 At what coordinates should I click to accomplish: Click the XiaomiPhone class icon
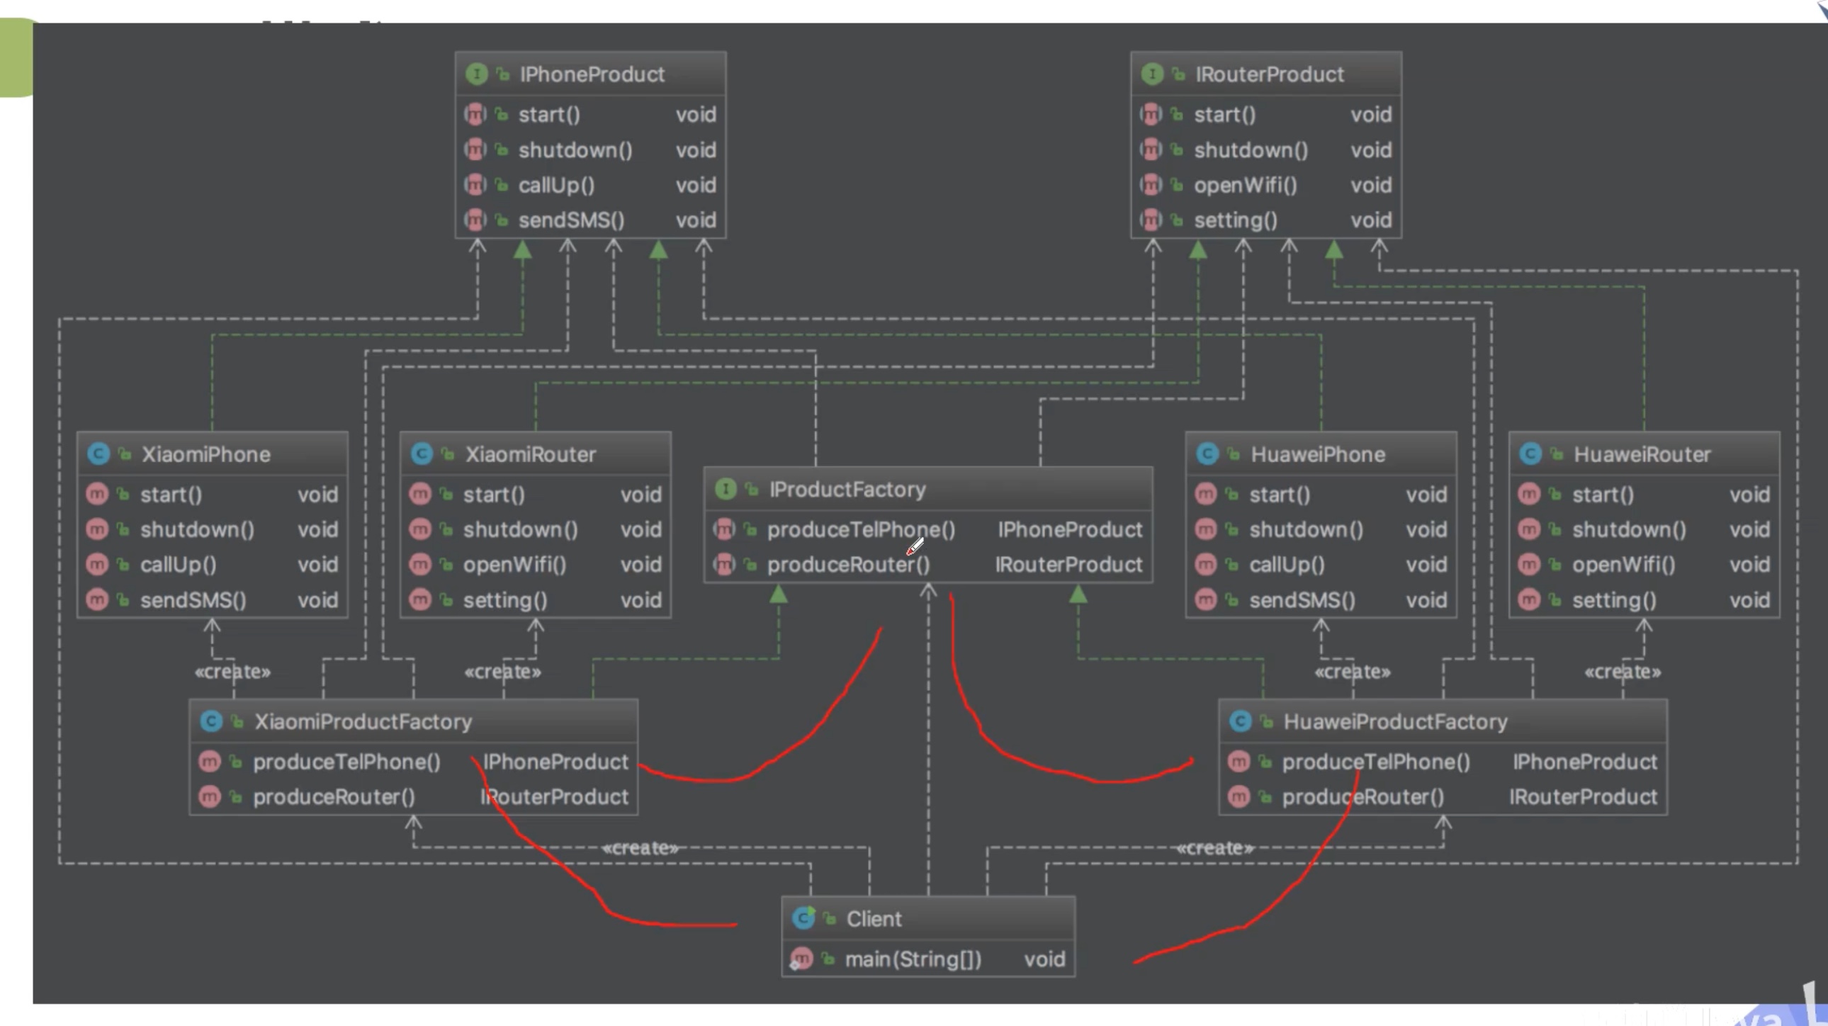[x=98, y=454]
